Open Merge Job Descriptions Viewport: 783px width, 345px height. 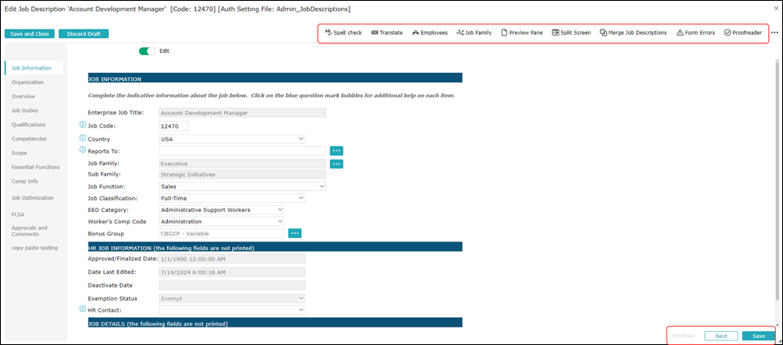(x=633, y=32)
